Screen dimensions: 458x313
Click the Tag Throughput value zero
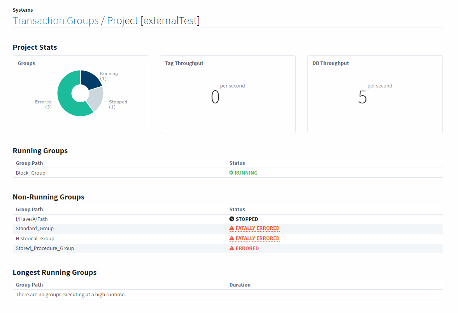[x=215, y=97]
